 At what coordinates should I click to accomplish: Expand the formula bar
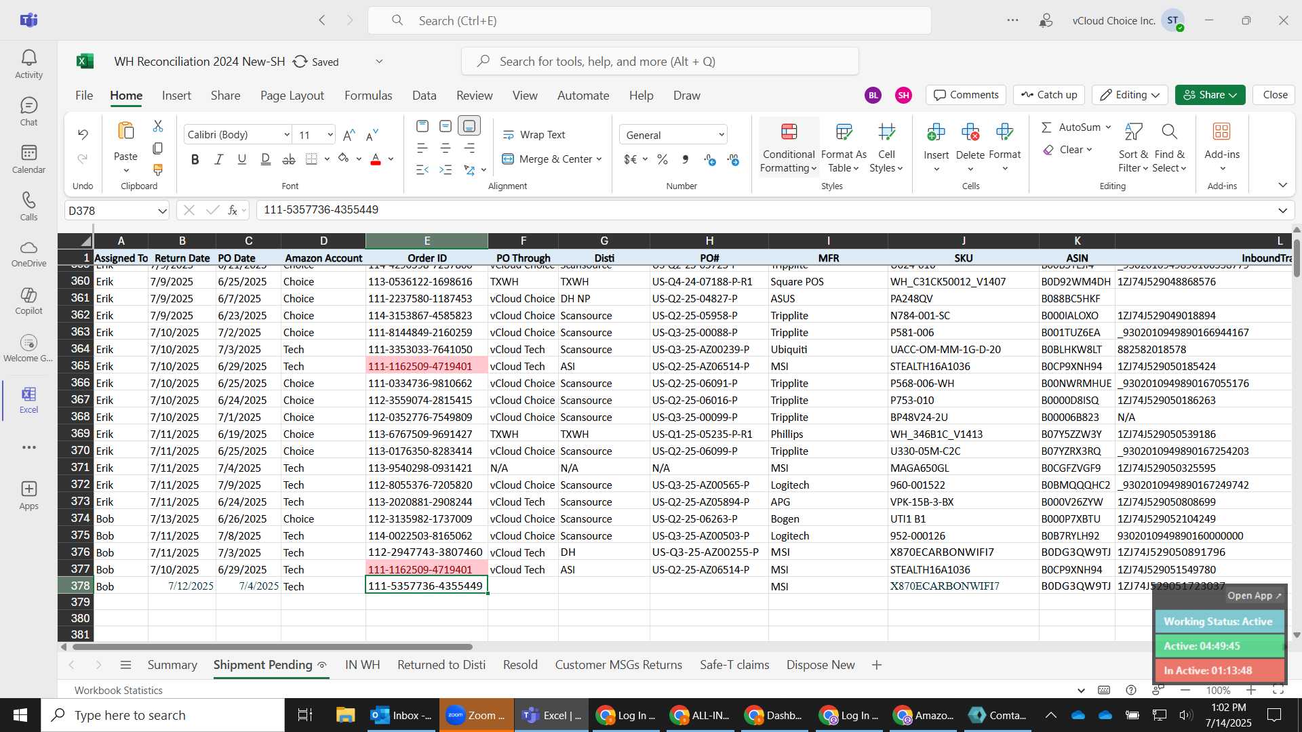[x=1282, y=211]
